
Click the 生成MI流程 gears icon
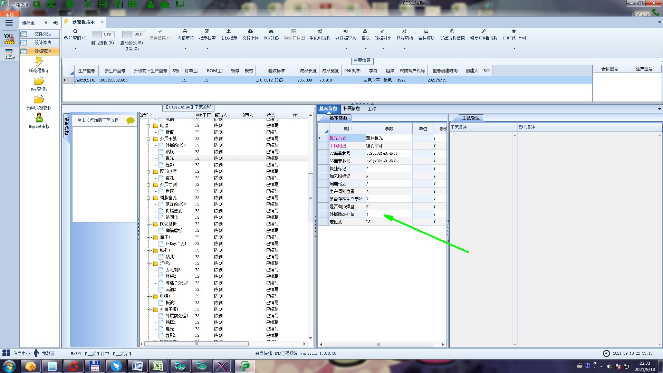(320, 31)
